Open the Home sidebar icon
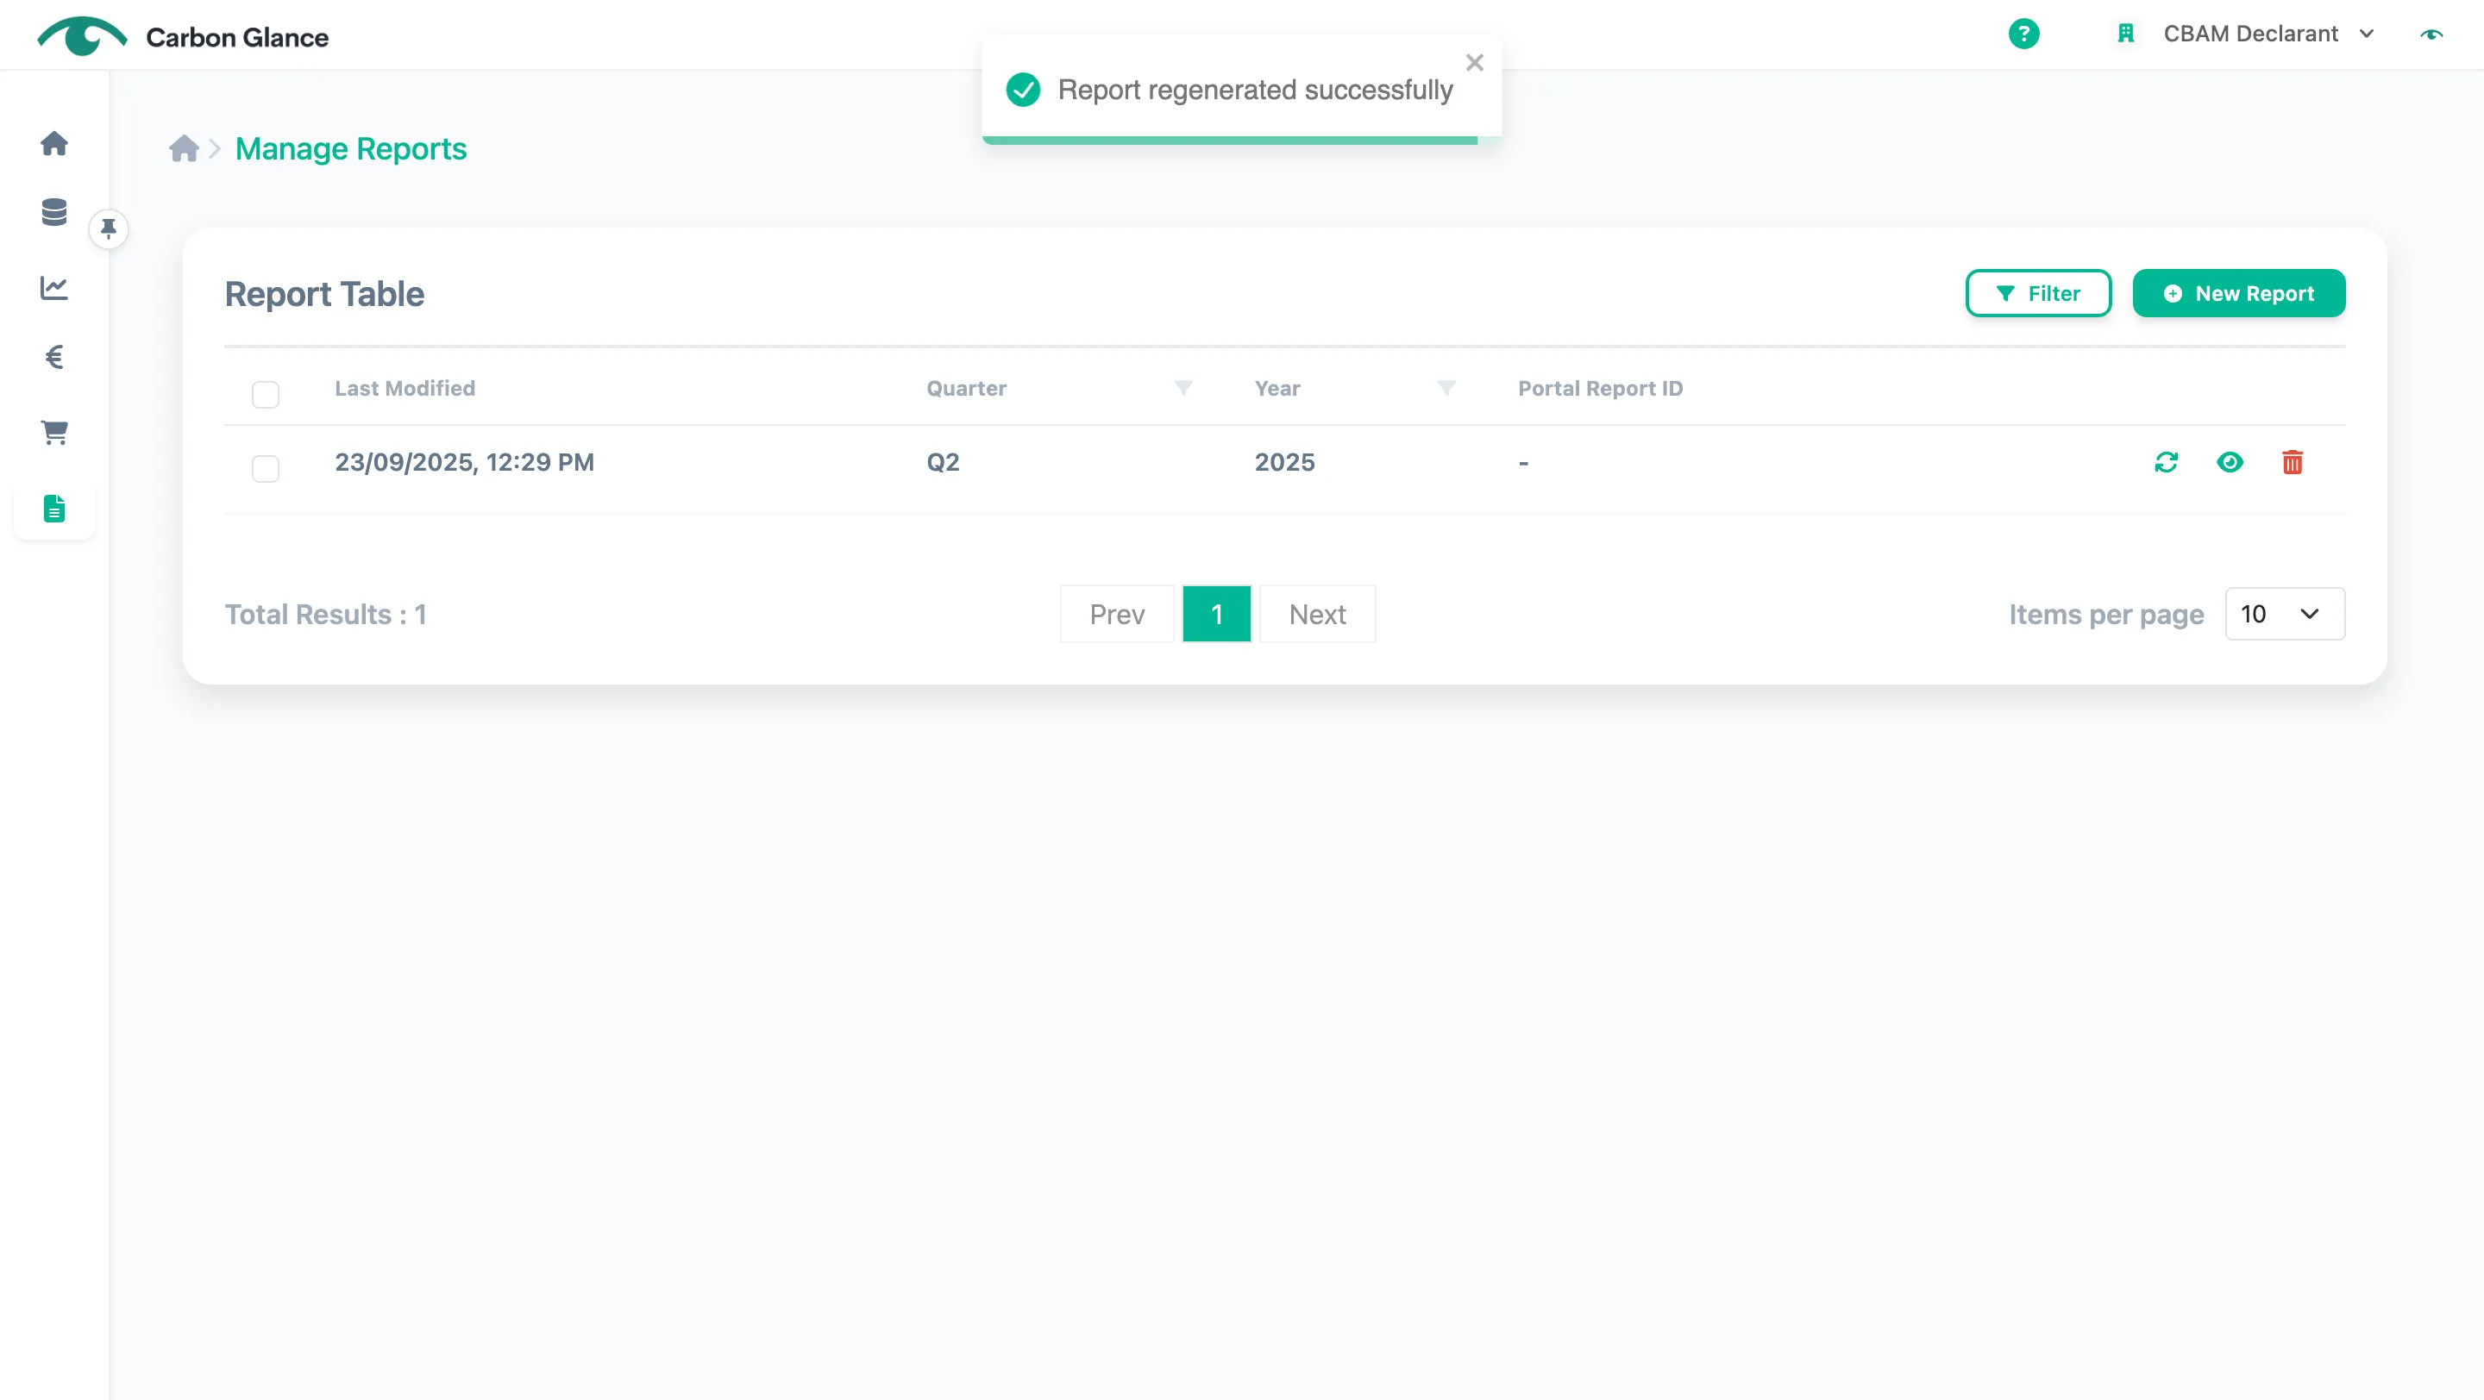Screen dimensions: 2484x1400 click(x=54, y=142)
